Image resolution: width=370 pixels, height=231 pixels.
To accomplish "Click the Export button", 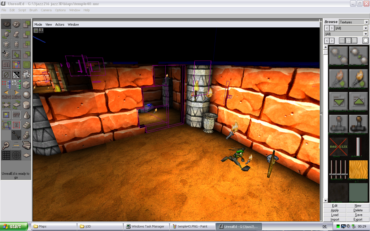I will coord(358,219).
